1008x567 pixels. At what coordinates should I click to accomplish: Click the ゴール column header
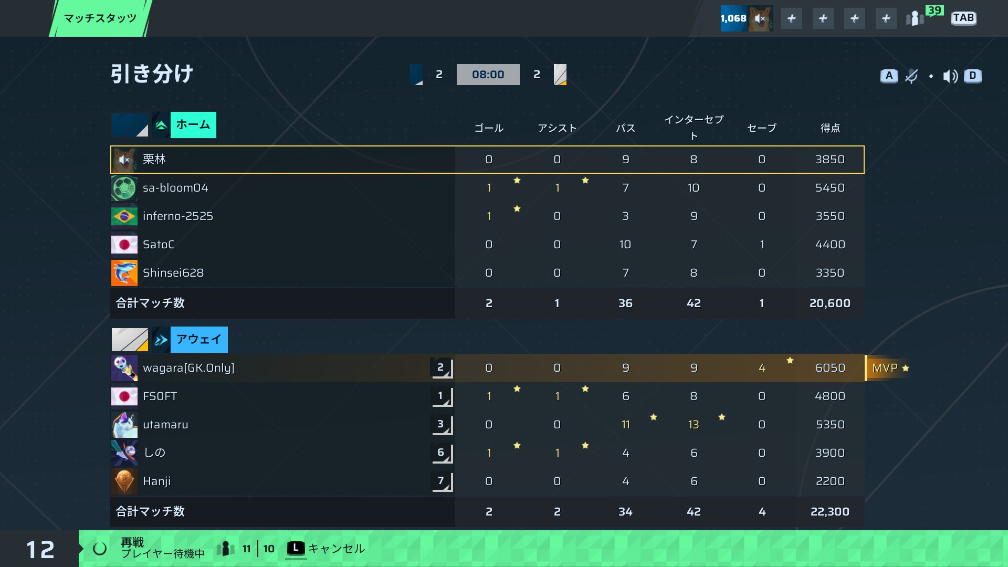point(489,128)
